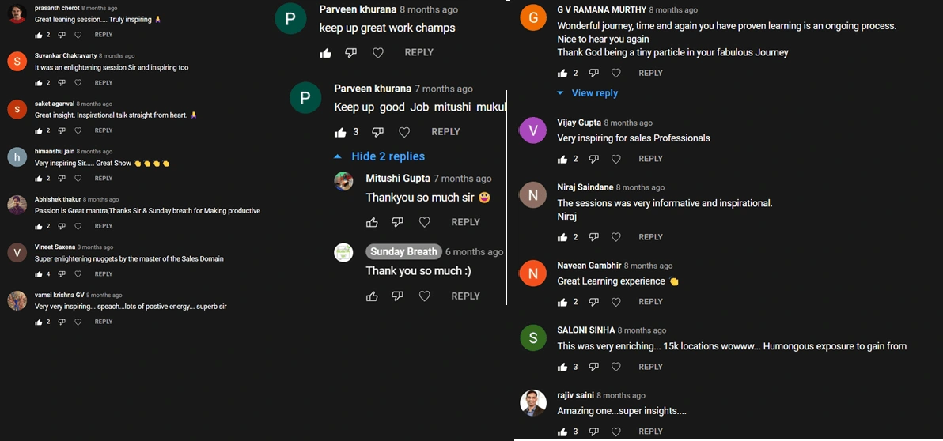Like prasanth cherot's comment
The width and height of the screenshot is (943, 441).
tap(39, 35)
